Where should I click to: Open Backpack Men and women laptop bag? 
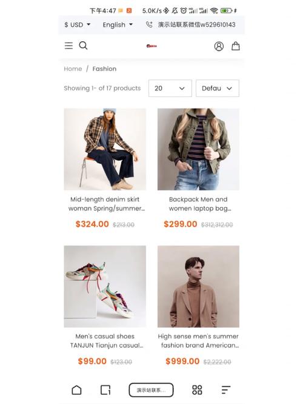pos(199,204)
